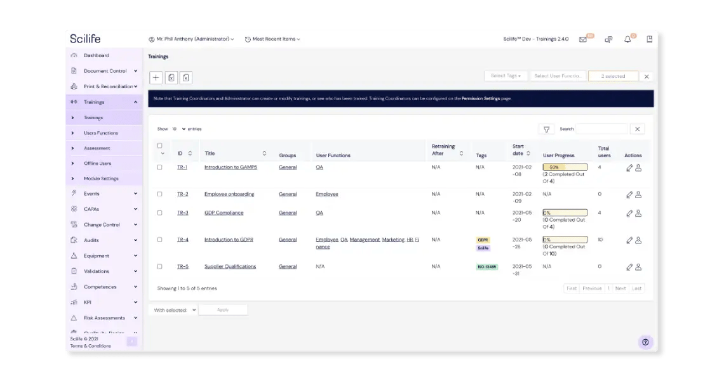Edit training TR-4 with pencil icon
Image resolution: width=724 pixels, height=381 pixels.
pos(629,240)
